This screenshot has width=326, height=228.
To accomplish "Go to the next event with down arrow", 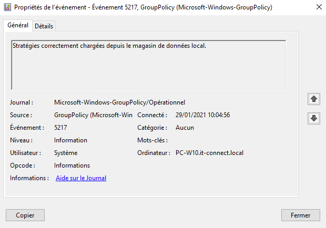I will point(314,119).
